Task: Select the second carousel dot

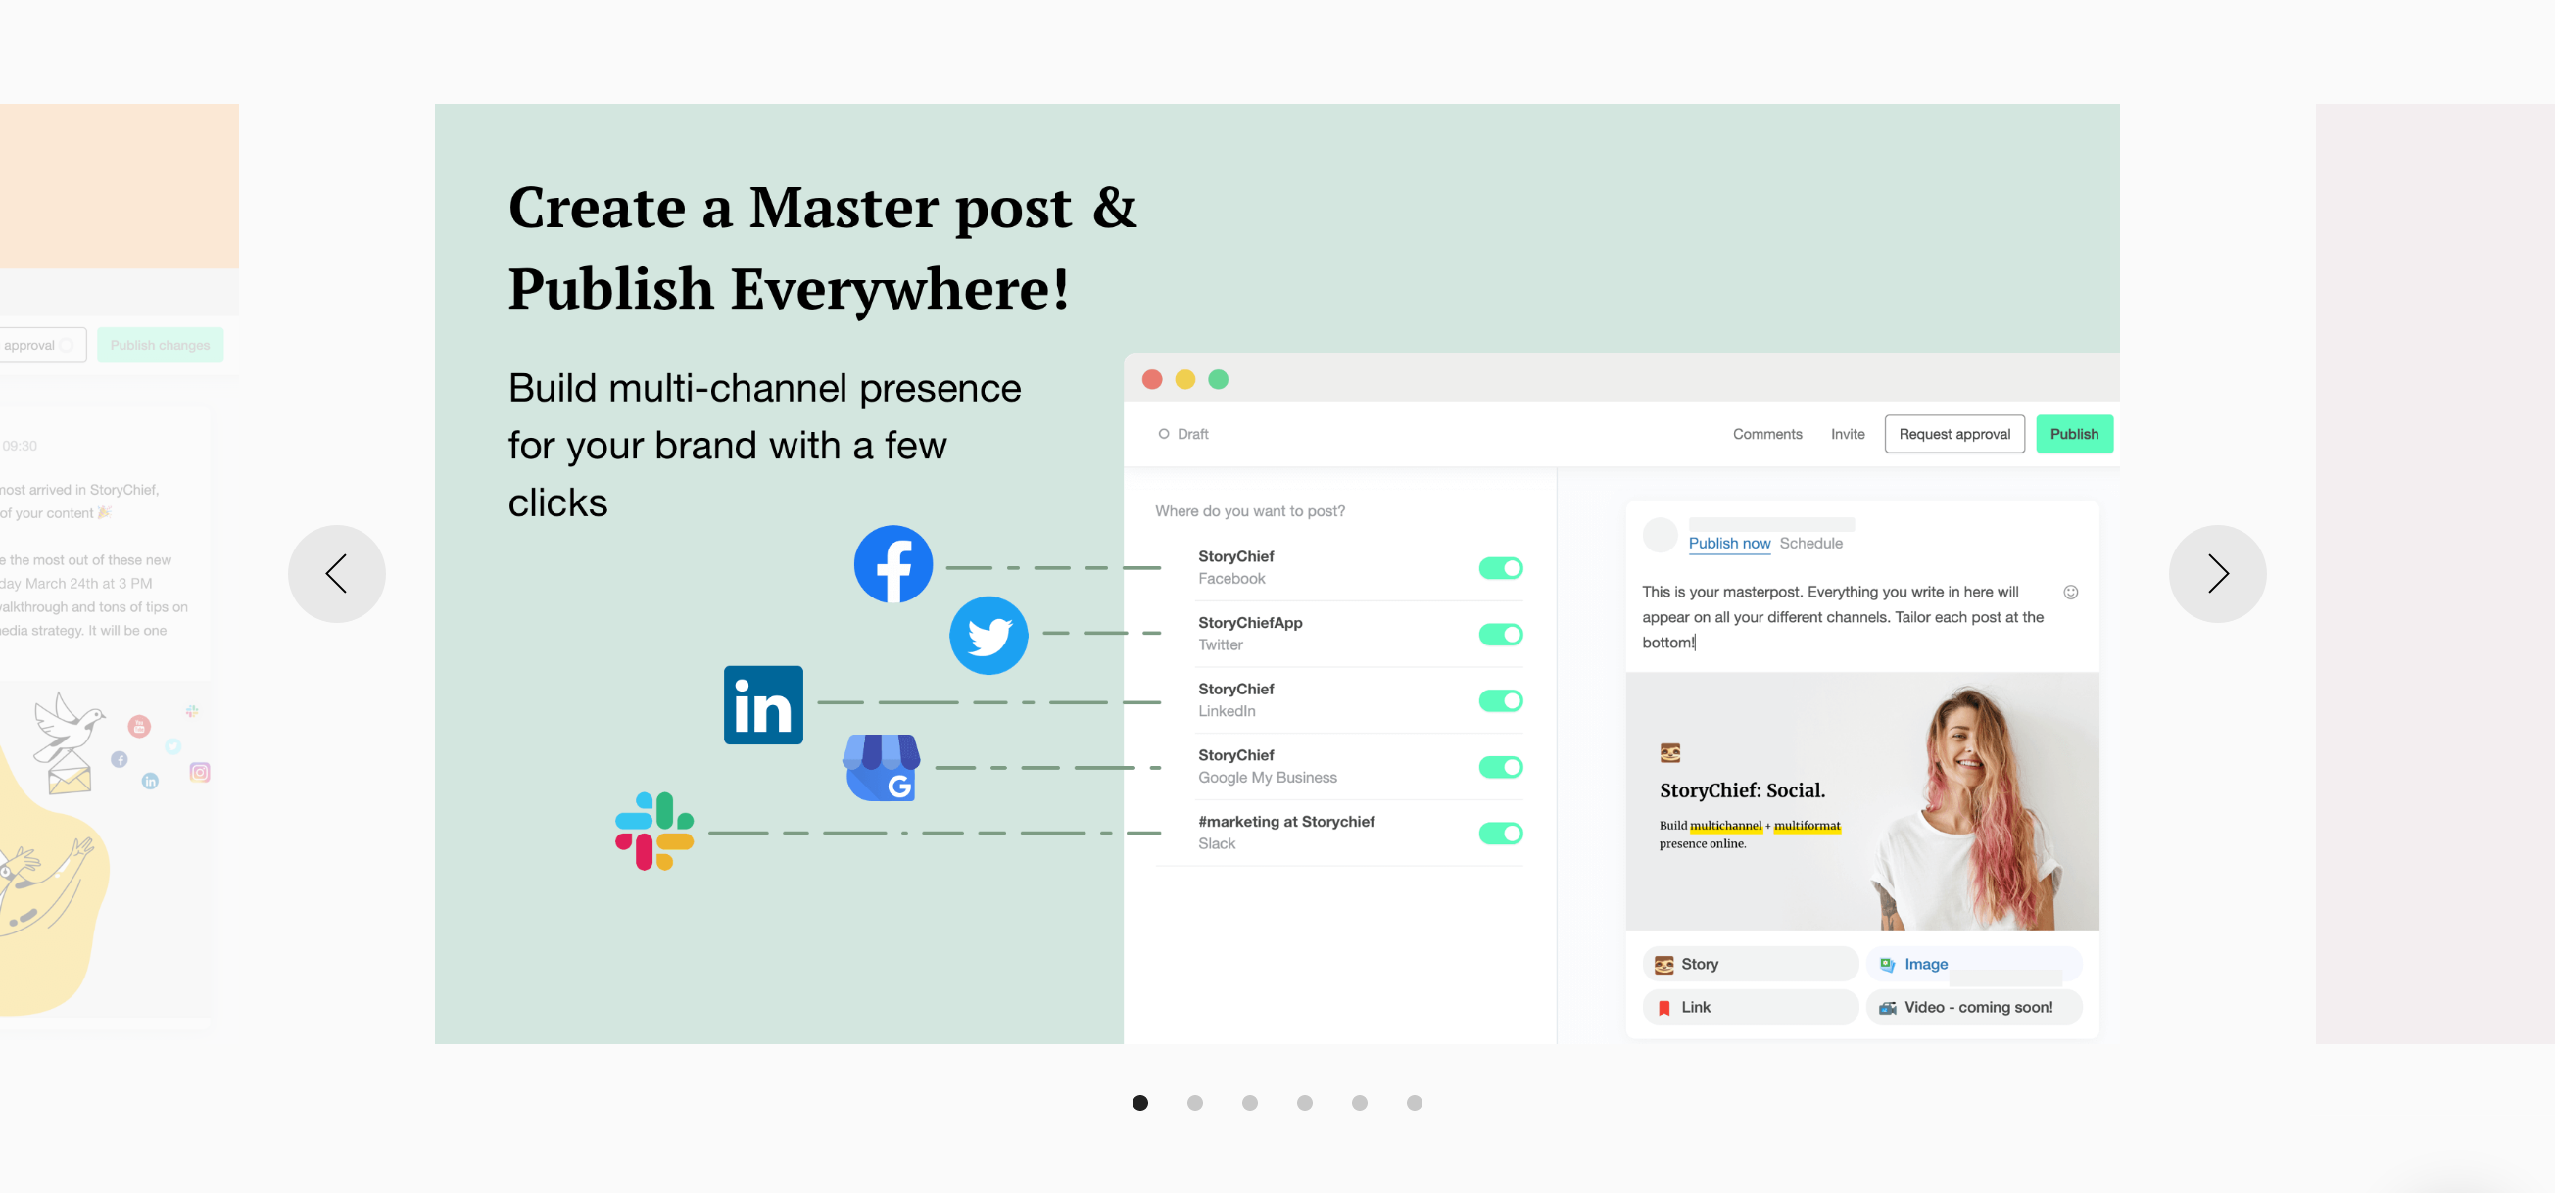Action: click(1194, 1103)
